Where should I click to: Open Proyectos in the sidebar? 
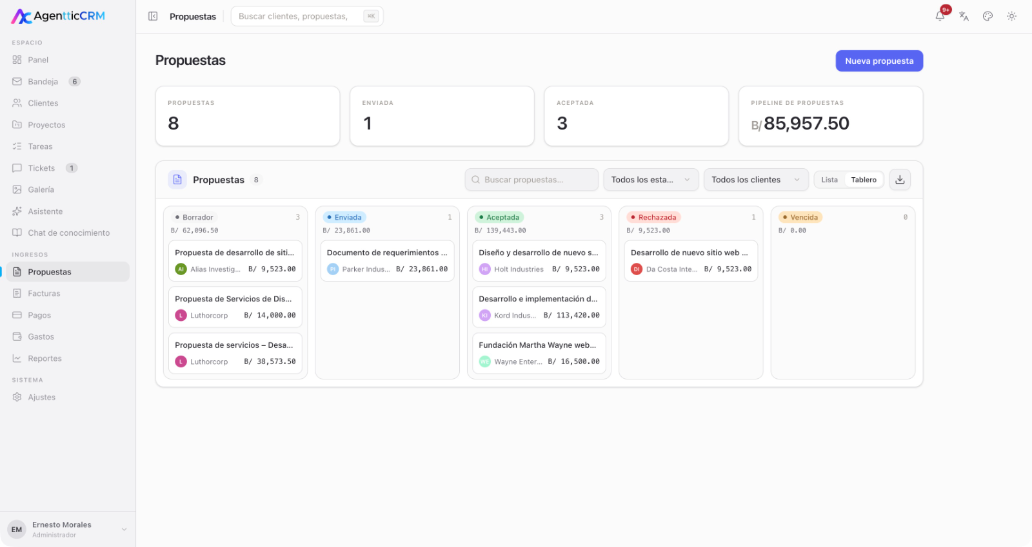click(68, 124)
